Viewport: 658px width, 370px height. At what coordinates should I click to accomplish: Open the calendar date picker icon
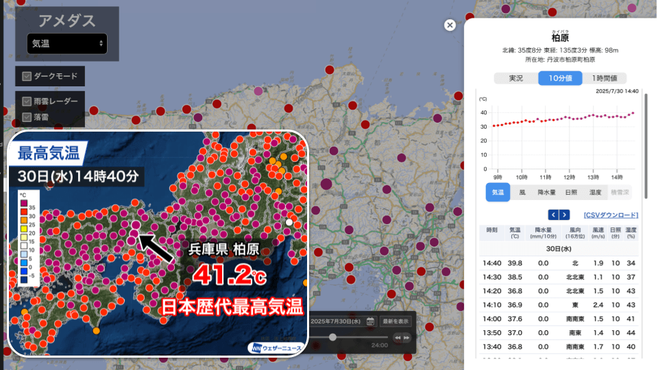tap(370, 321)
